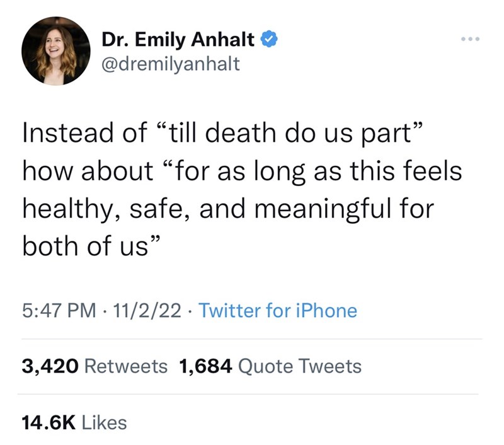This screenshot has width=504, height=445.
Task: Click the display name Dr. Emily Anhalt
Action: click(178, 41)
